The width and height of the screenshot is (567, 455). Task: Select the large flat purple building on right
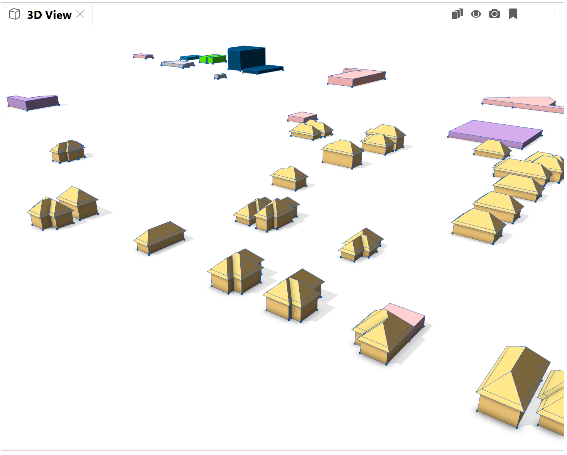(x=496, y=132)
